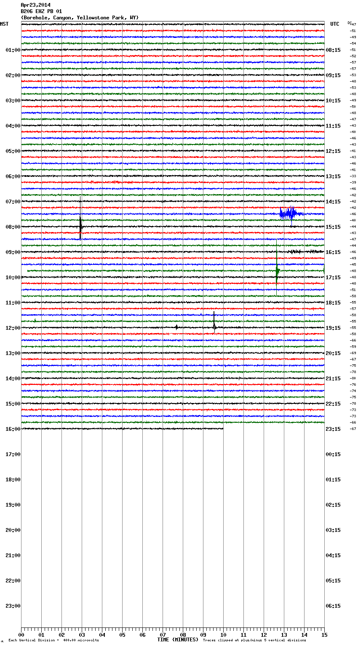358x646 pixels.
Task: Click the 10:15 UTC time label
Action: (333, 101)
